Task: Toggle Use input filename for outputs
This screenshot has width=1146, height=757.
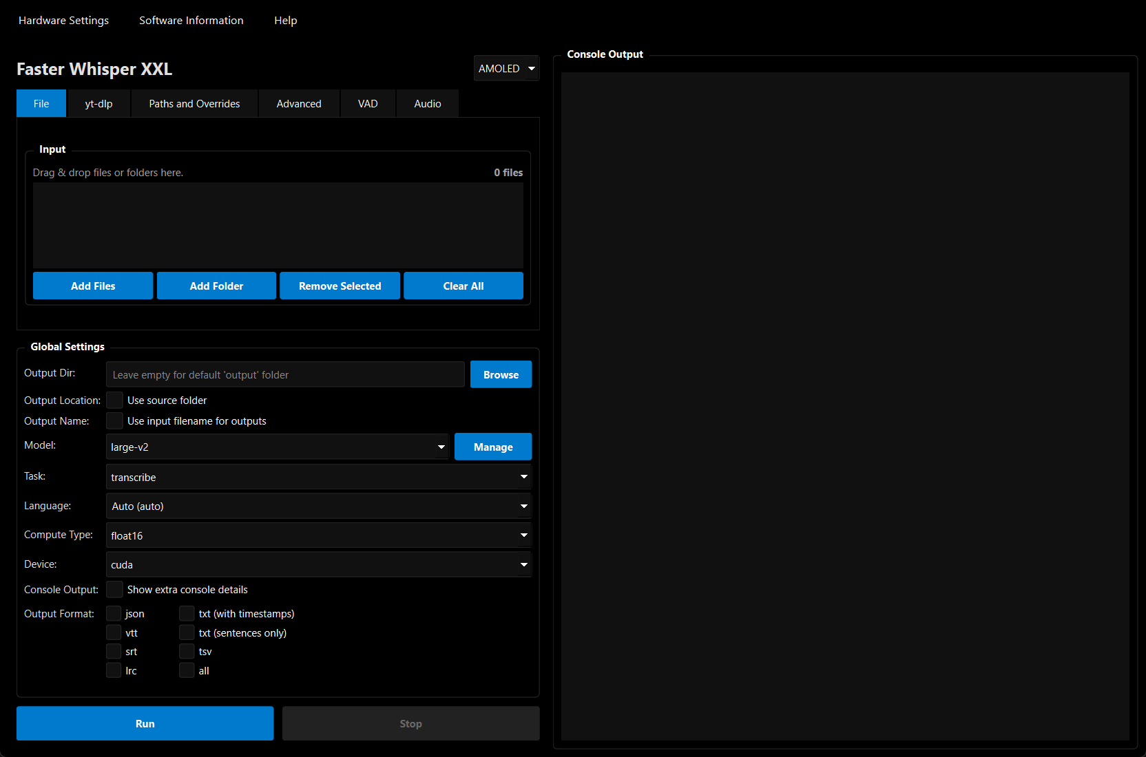Action: pos(115,421)
